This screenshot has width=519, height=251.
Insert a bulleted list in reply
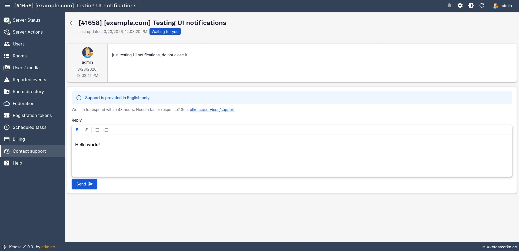click(x=97, y=130)
